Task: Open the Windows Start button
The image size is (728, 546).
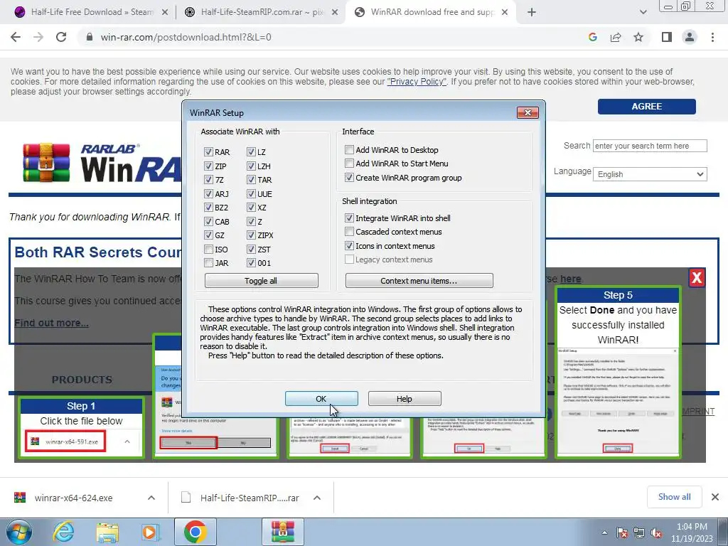Action: tap(18, 532)
